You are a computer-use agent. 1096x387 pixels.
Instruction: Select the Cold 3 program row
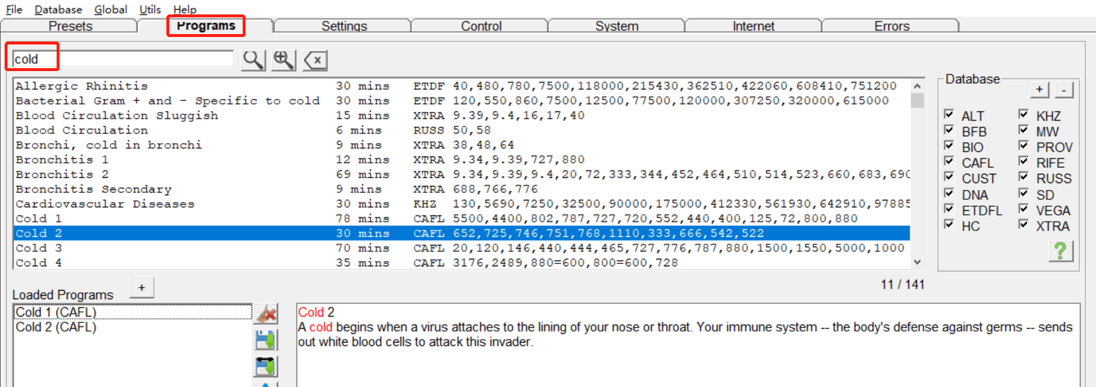pos(461,248)
